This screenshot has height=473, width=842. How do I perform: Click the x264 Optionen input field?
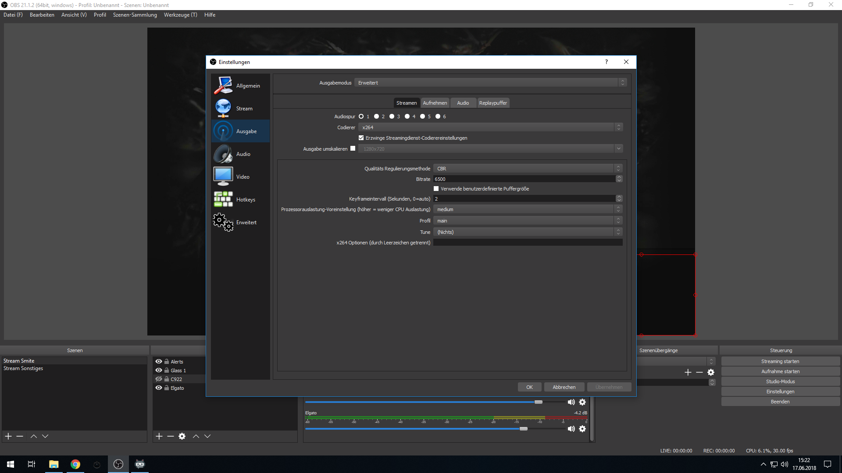[528, 243]
